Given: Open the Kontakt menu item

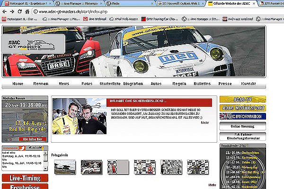Looking at the screenshot, I should tap(248, 84).
